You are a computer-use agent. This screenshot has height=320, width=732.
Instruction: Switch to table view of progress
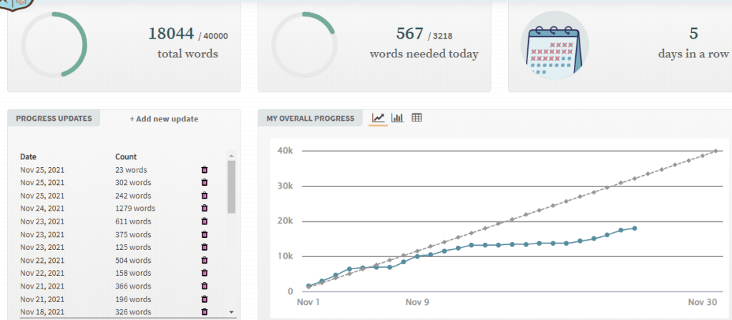417,118
